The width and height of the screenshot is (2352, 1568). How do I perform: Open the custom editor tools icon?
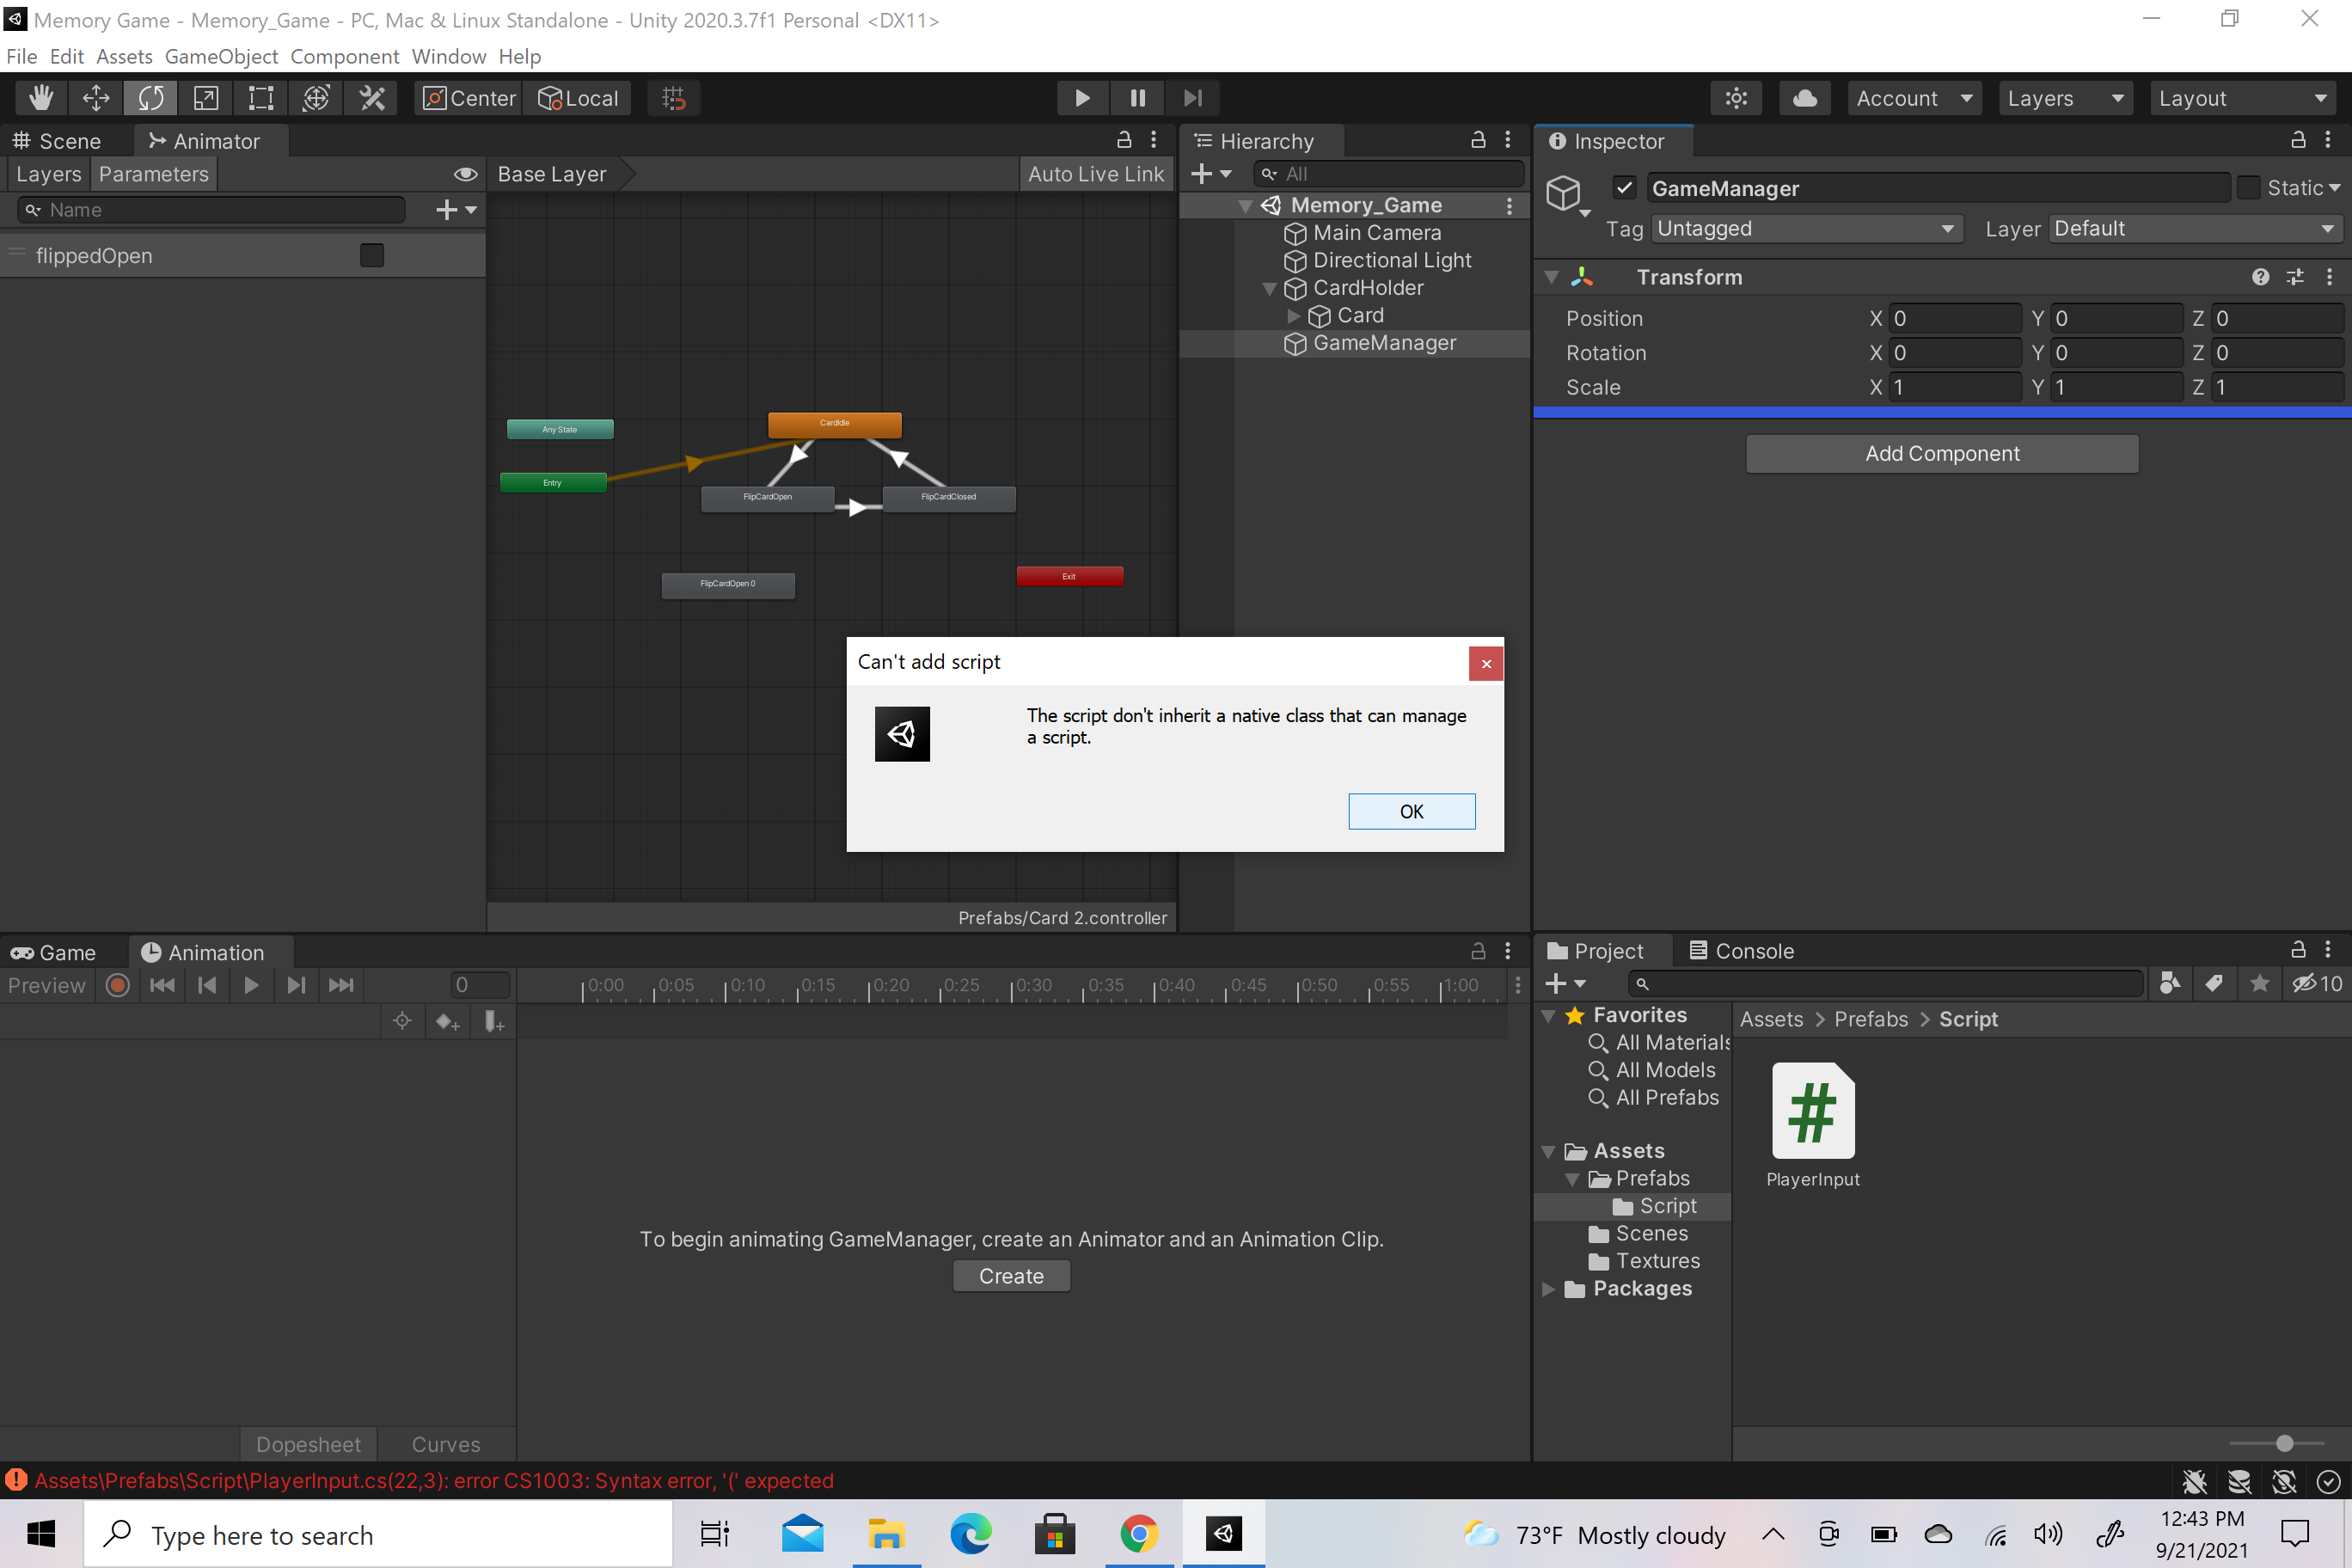[372, 98]
